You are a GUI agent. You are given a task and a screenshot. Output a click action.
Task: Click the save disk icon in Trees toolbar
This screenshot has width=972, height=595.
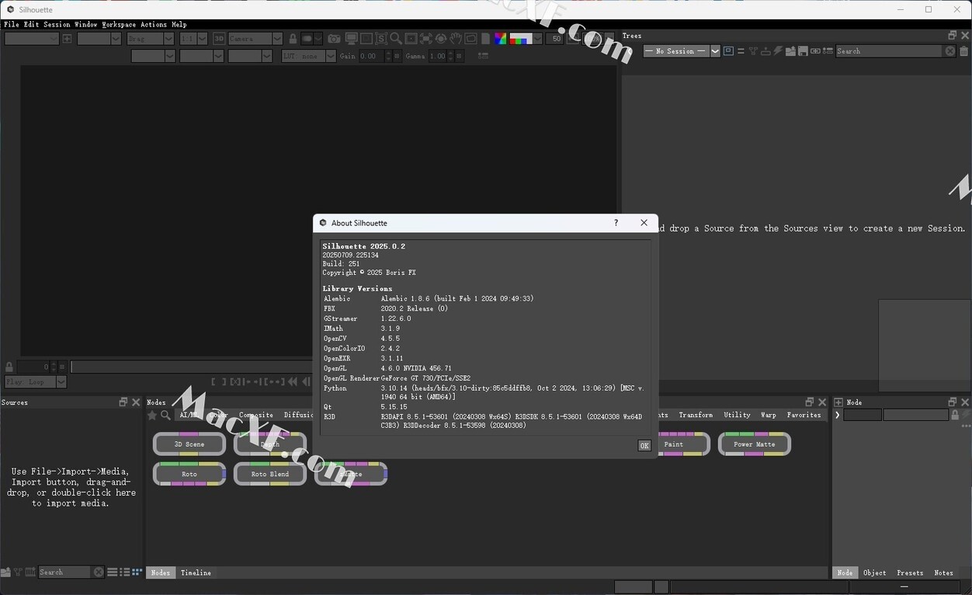coord(803,51)
